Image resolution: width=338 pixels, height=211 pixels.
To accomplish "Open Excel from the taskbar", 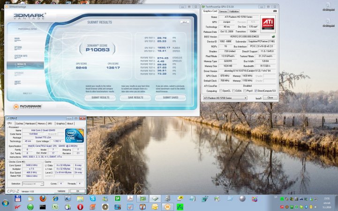I will click(x=55, y=207).
